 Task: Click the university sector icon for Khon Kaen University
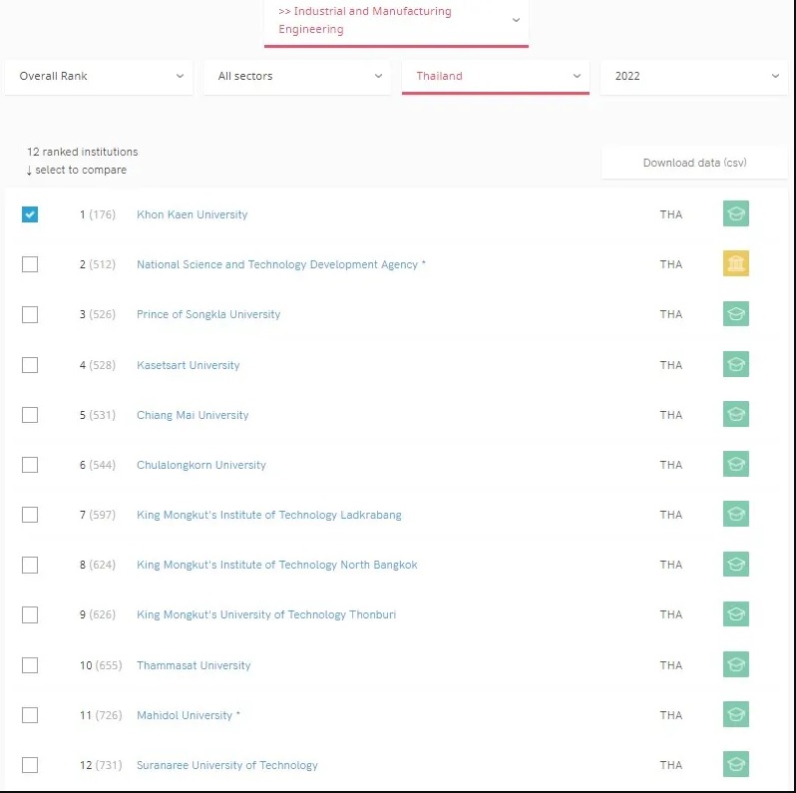735,213
